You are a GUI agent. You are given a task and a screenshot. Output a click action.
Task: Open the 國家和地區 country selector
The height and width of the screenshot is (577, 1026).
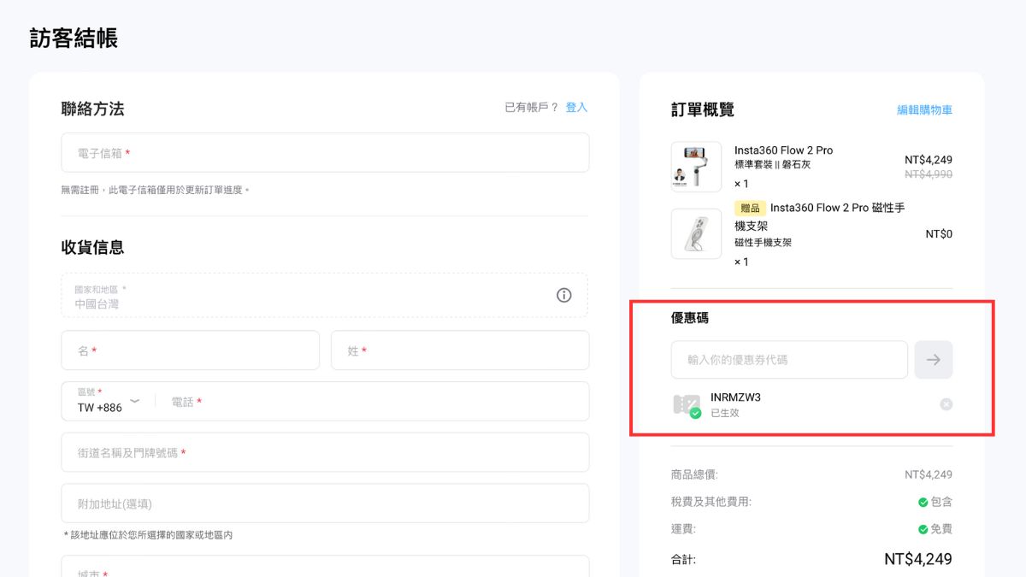click(325, 296)
